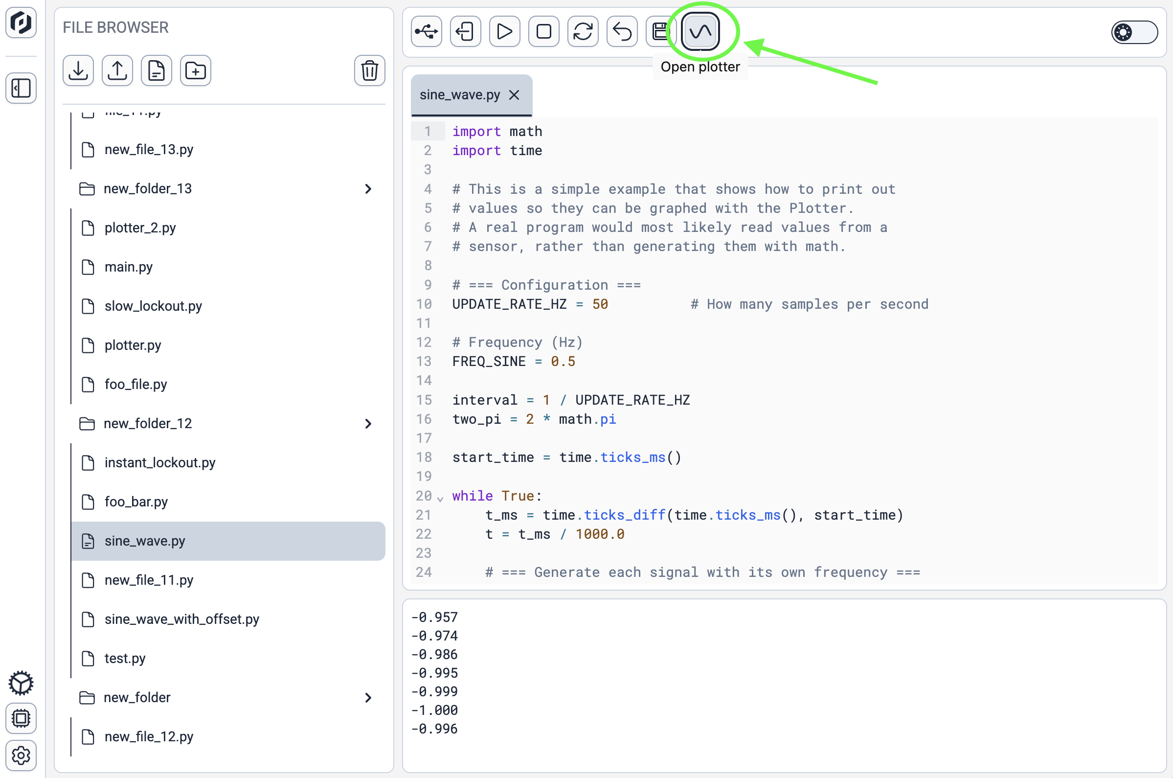Click the USB connect device icon
The image size is (1173, 778).
(426, 32)
